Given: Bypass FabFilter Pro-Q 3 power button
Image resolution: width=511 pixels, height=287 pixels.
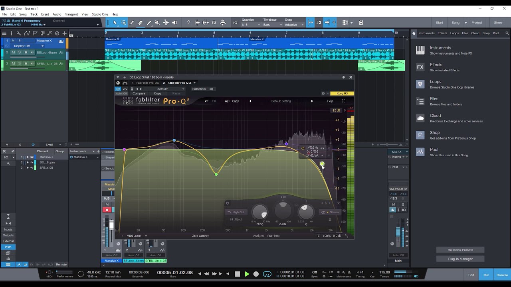Looking at the screenshot, I should click(118, 89).
